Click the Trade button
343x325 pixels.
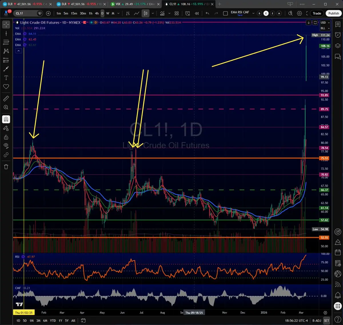coord(317,13)
